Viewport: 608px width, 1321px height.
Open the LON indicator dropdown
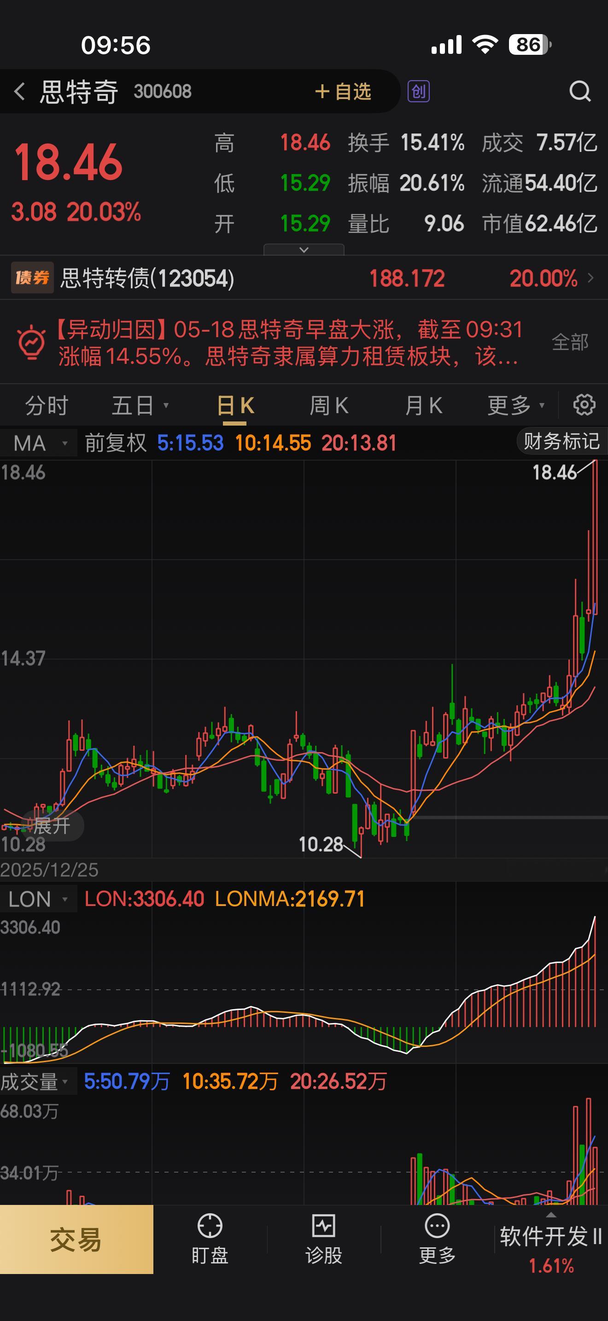39,899
